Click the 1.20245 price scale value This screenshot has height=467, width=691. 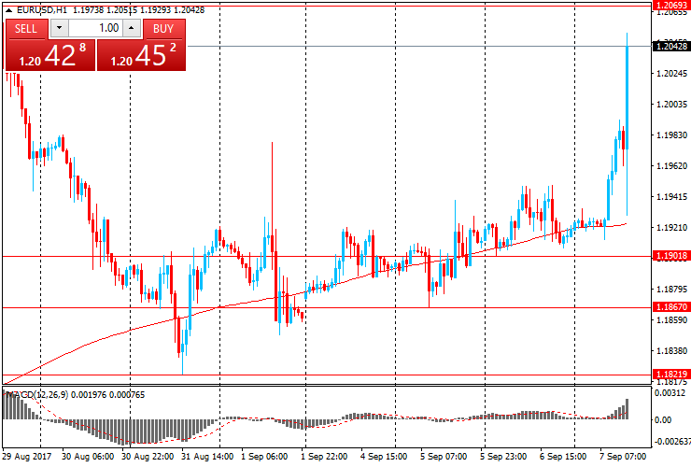pos(671,73)
